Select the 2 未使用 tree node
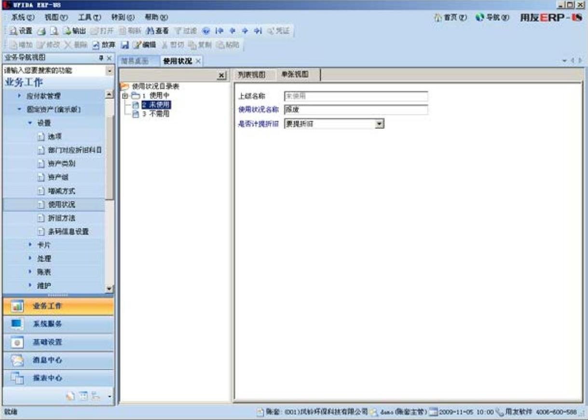Image resolution: width=588 pixels, height=420 pixels. click(156, 104)
